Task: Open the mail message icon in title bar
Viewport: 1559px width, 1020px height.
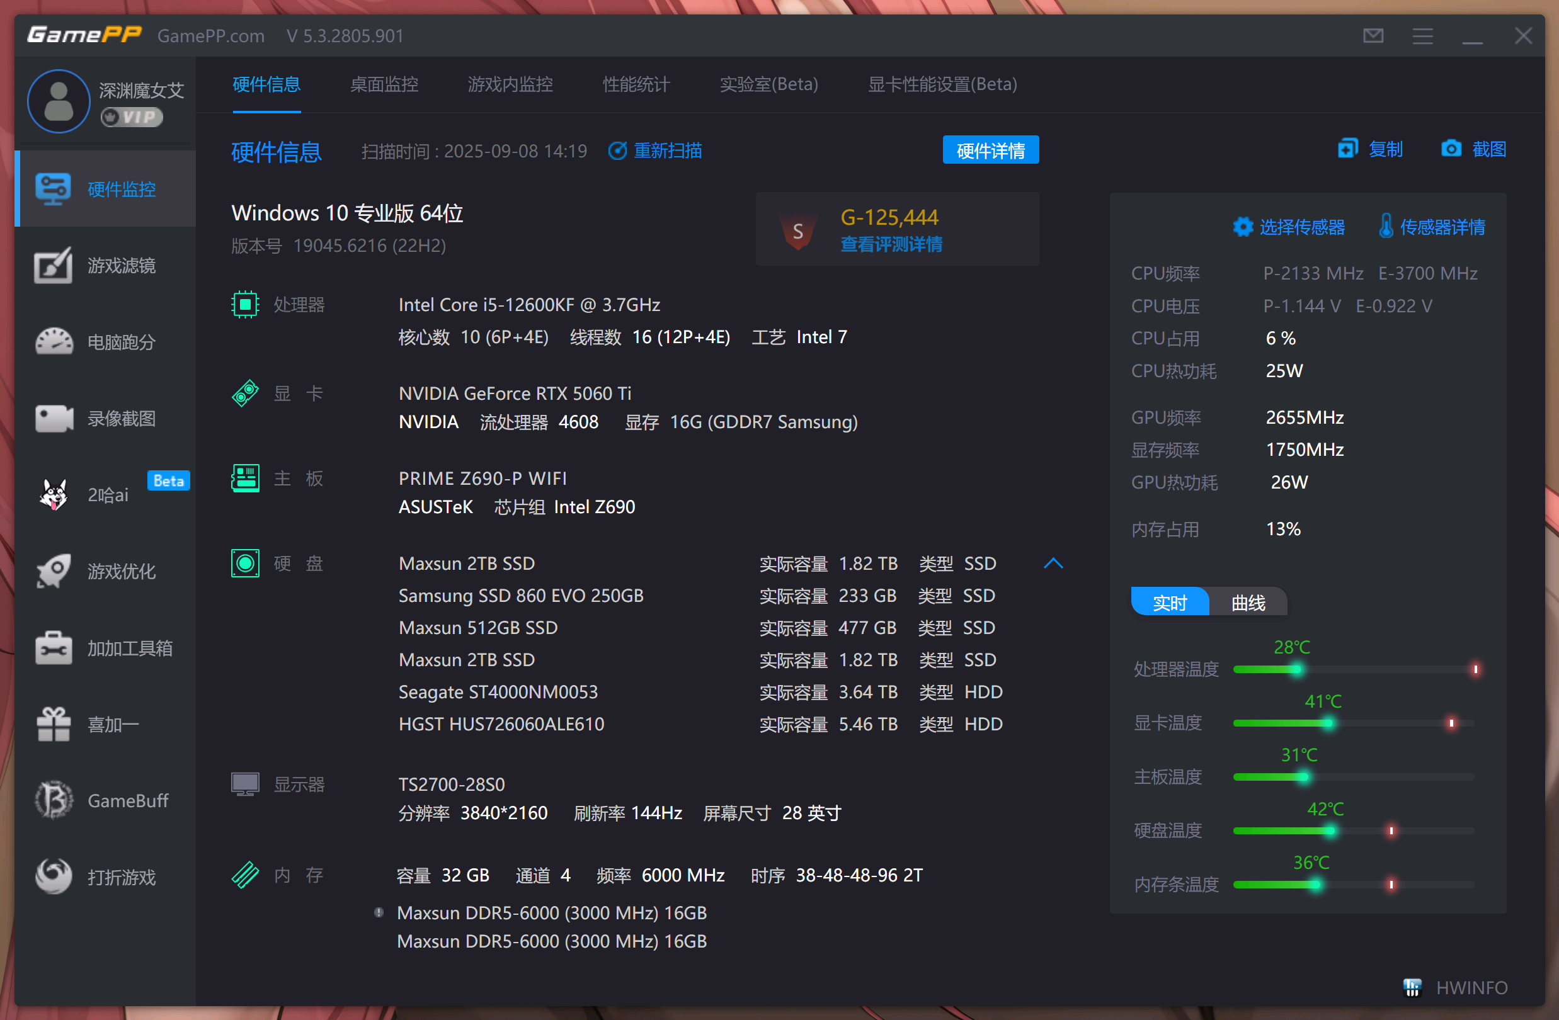Action: 1373,35
